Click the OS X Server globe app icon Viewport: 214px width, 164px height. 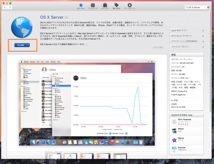point(22,27)
